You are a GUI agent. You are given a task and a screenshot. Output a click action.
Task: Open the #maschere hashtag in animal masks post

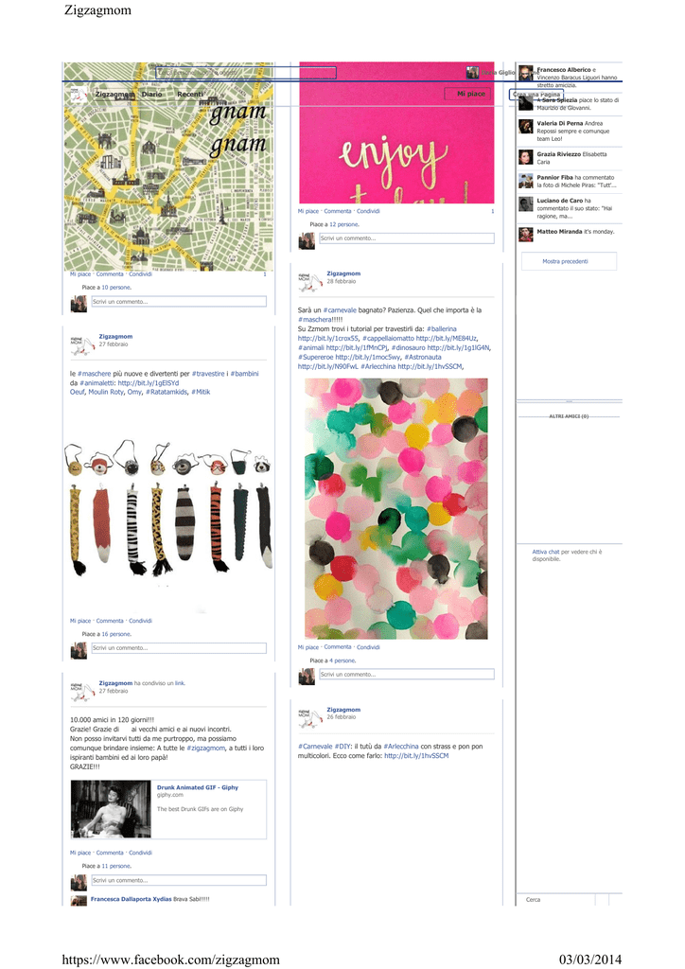pyautogui.click(x=94, y=374)
